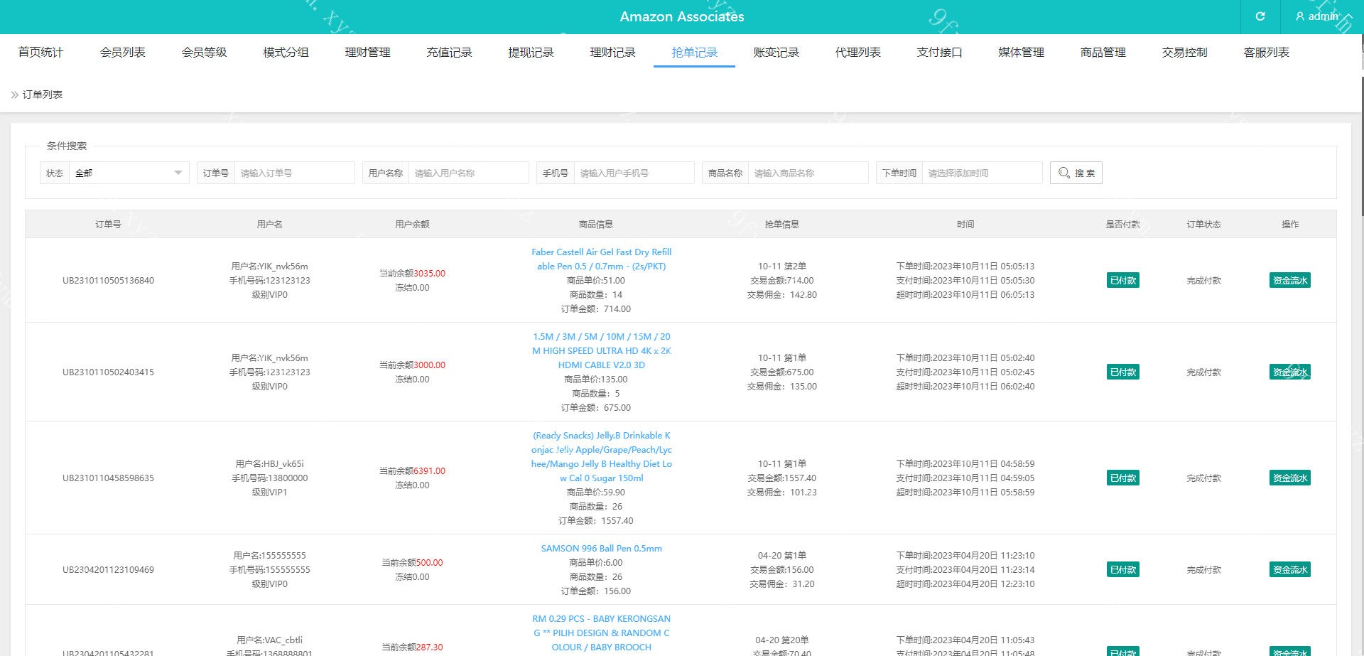The image size is (1364, 656).
Task: Focus the 商品名称 product name input
Action: (x=808, y=173)
